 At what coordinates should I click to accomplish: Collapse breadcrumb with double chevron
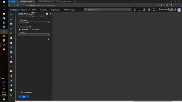pos(30,10)
